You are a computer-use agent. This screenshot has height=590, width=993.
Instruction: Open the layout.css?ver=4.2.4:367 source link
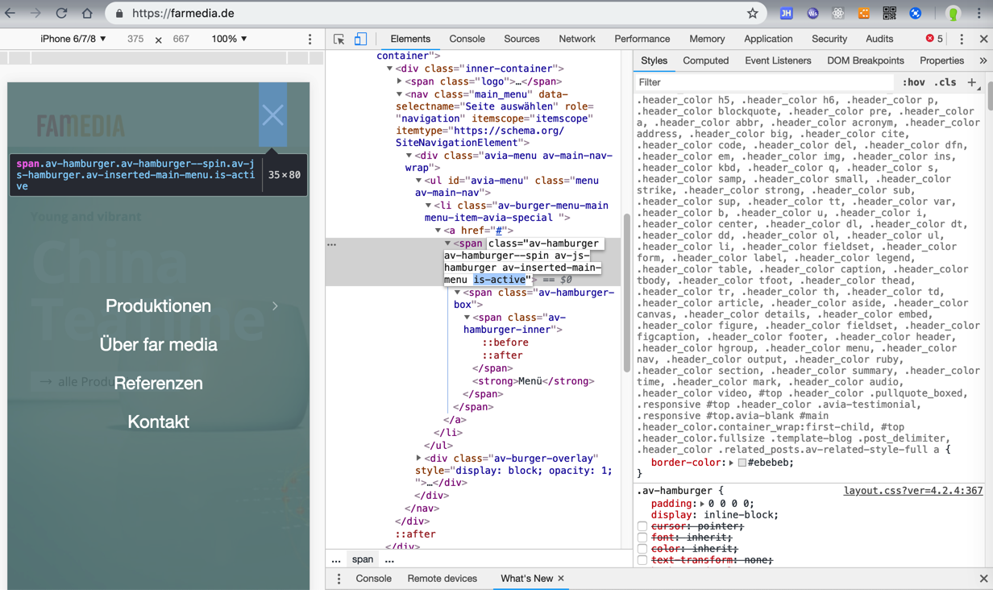click(x=913, y=491)
